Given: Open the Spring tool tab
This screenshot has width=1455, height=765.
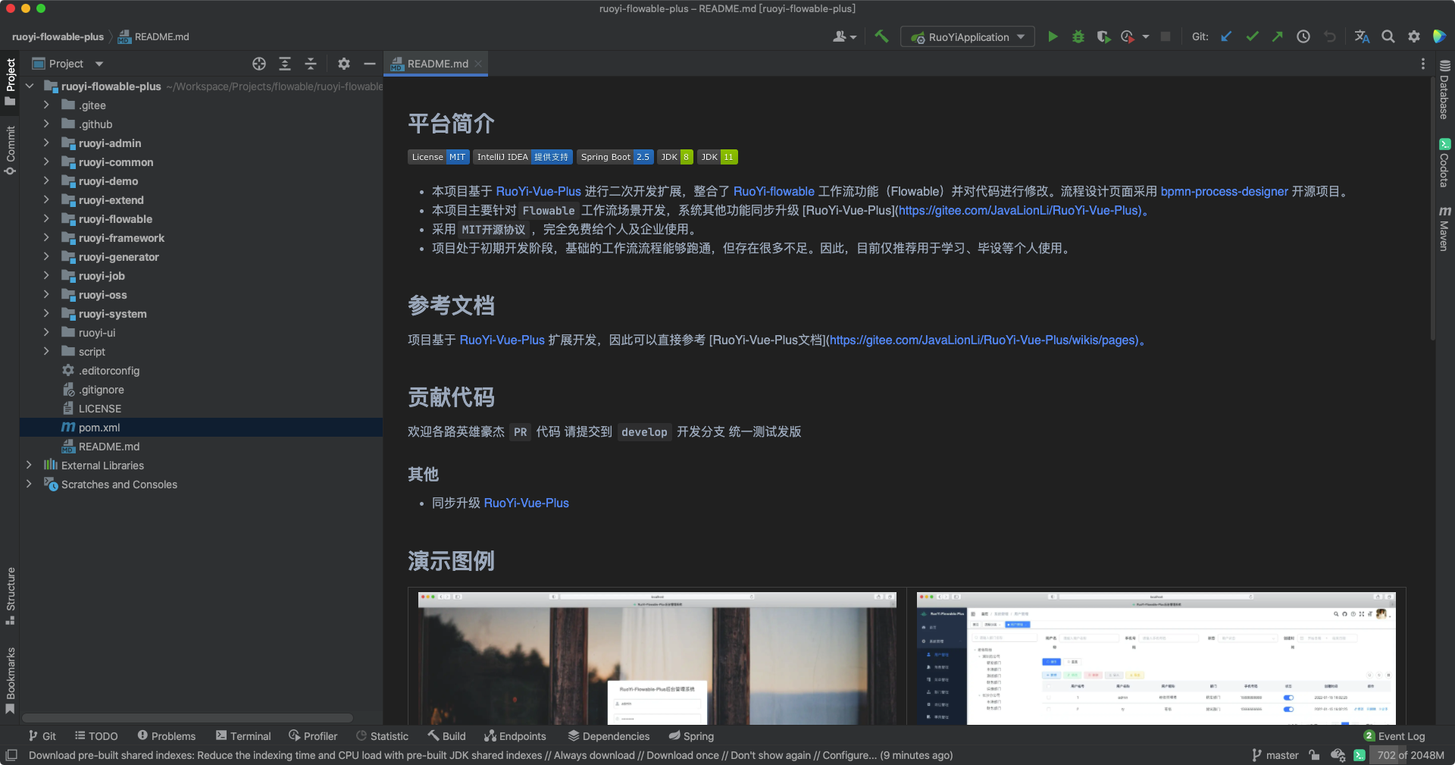Looking at the screenshot, I should coord(691,736).
